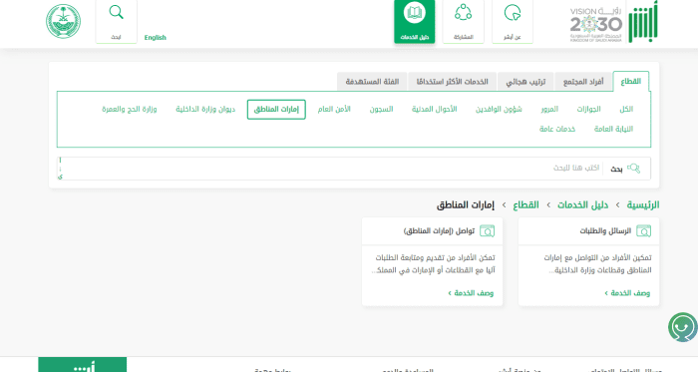The width and height of the screenshot is (698, 372).
Task: Click the search magnifier icon in header
Action: tap(117, 12)
